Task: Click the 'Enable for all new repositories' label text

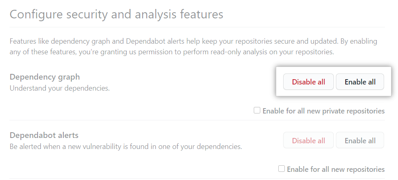Action: (x=335, y=169)
